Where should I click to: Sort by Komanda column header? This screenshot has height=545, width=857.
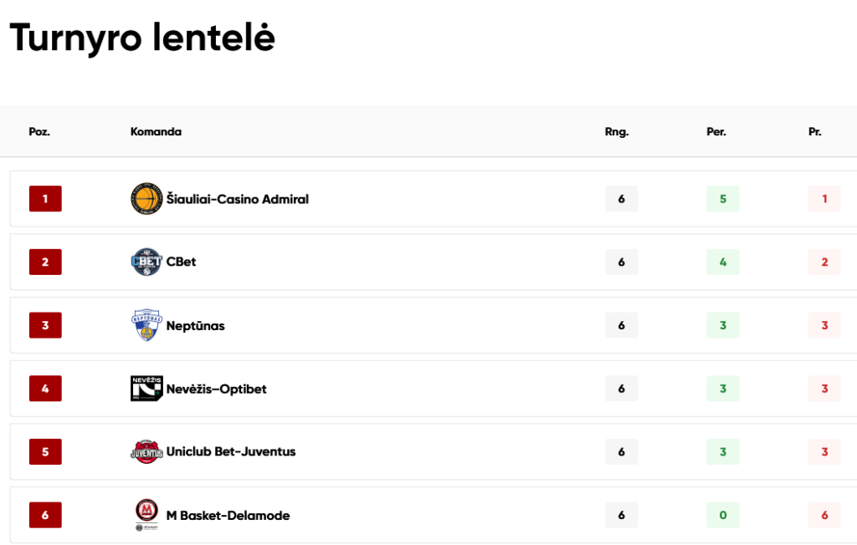pyautogui.click(x=156, y=131)
